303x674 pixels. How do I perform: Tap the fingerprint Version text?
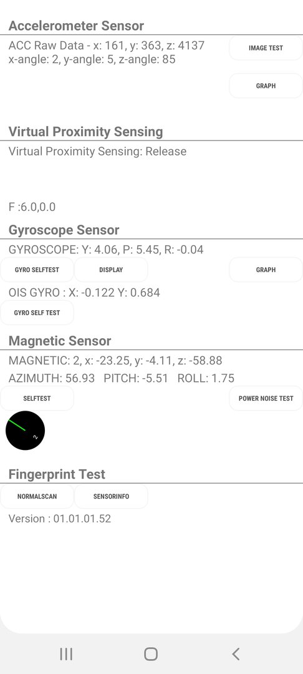pos(60,519)
